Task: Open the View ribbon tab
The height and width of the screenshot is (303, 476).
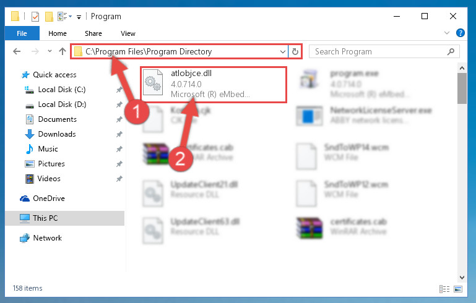Action: pos(128,33)
